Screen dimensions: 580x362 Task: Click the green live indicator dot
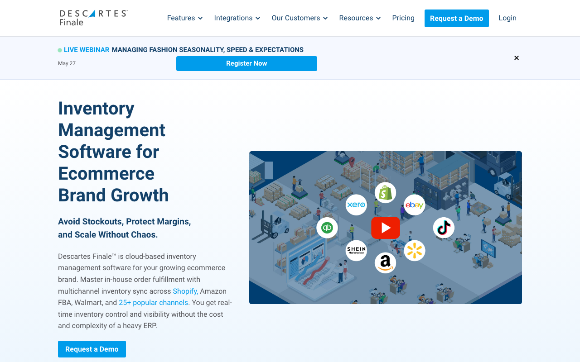[60, 50]
